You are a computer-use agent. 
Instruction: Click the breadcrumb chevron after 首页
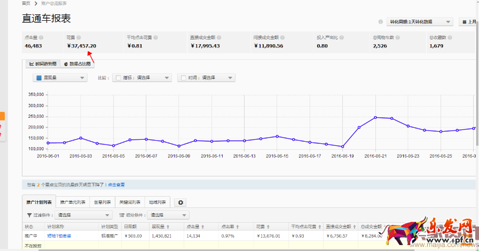pos(36,3)
